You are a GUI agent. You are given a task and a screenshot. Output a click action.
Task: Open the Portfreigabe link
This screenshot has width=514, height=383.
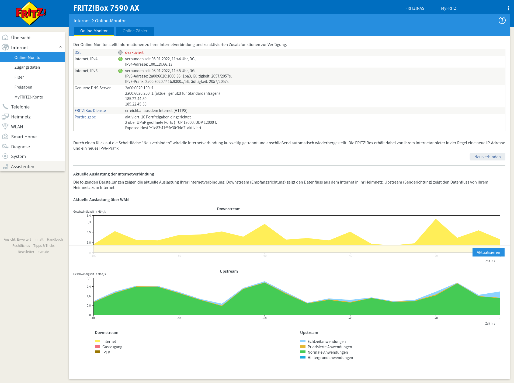pos(85,117)
